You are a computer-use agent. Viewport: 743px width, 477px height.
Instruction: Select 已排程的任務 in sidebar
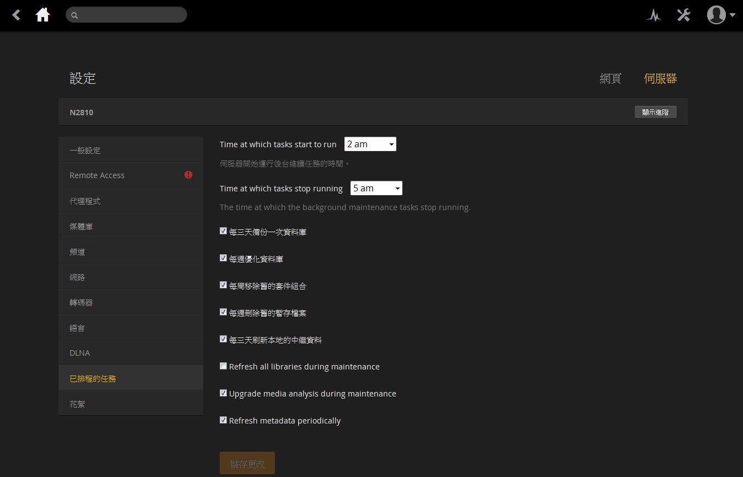[x=131, y=379]
